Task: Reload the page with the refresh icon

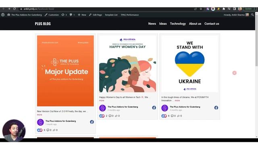Action: [x=15, y=9]
